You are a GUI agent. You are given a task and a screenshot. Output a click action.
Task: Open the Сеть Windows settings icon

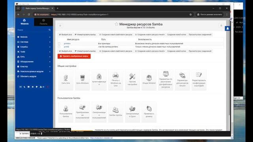[82, 80]
